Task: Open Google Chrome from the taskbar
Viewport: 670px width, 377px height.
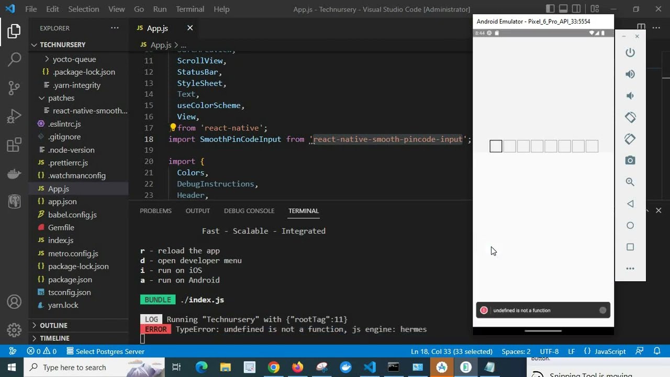Action: pyautogui.click(x=274, y=367)
